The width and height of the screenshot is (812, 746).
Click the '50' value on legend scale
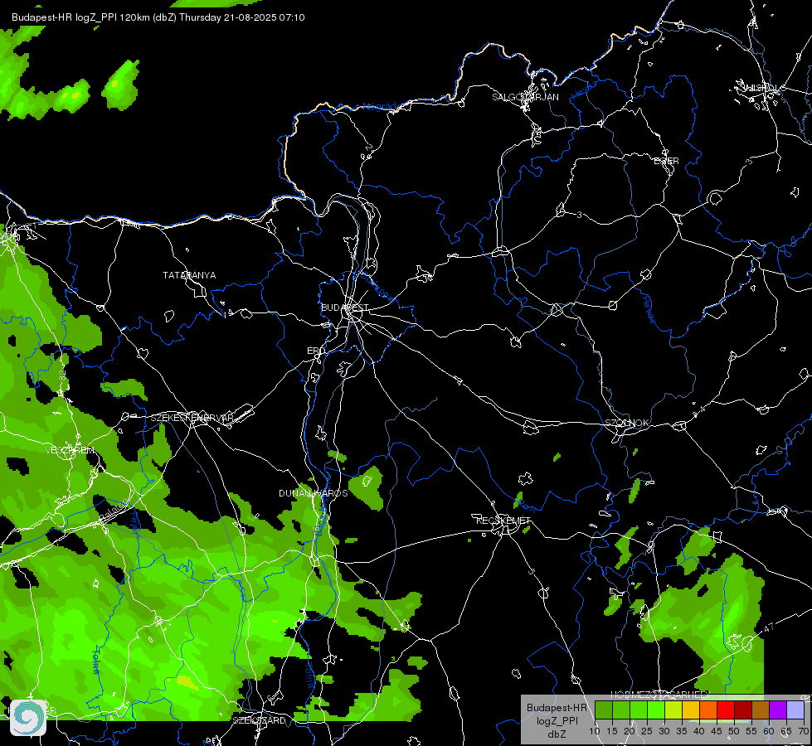coord(734,732)
